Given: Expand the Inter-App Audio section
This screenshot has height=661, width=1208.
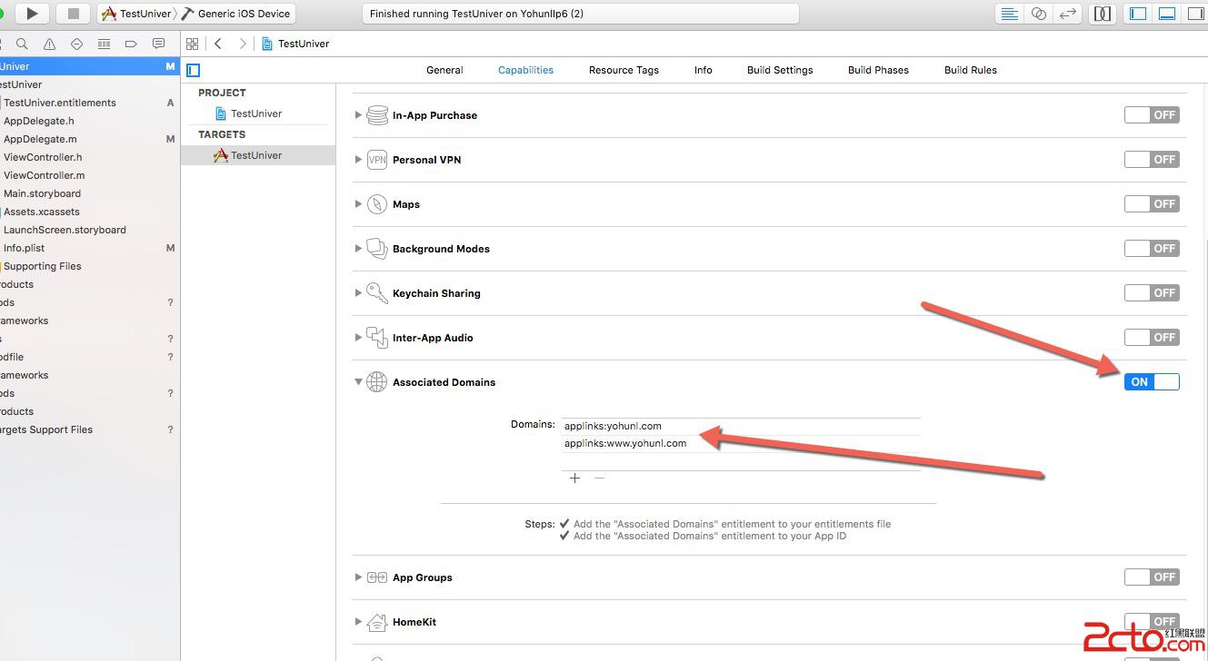Looking at the screenshot, I should pos(358,338).
